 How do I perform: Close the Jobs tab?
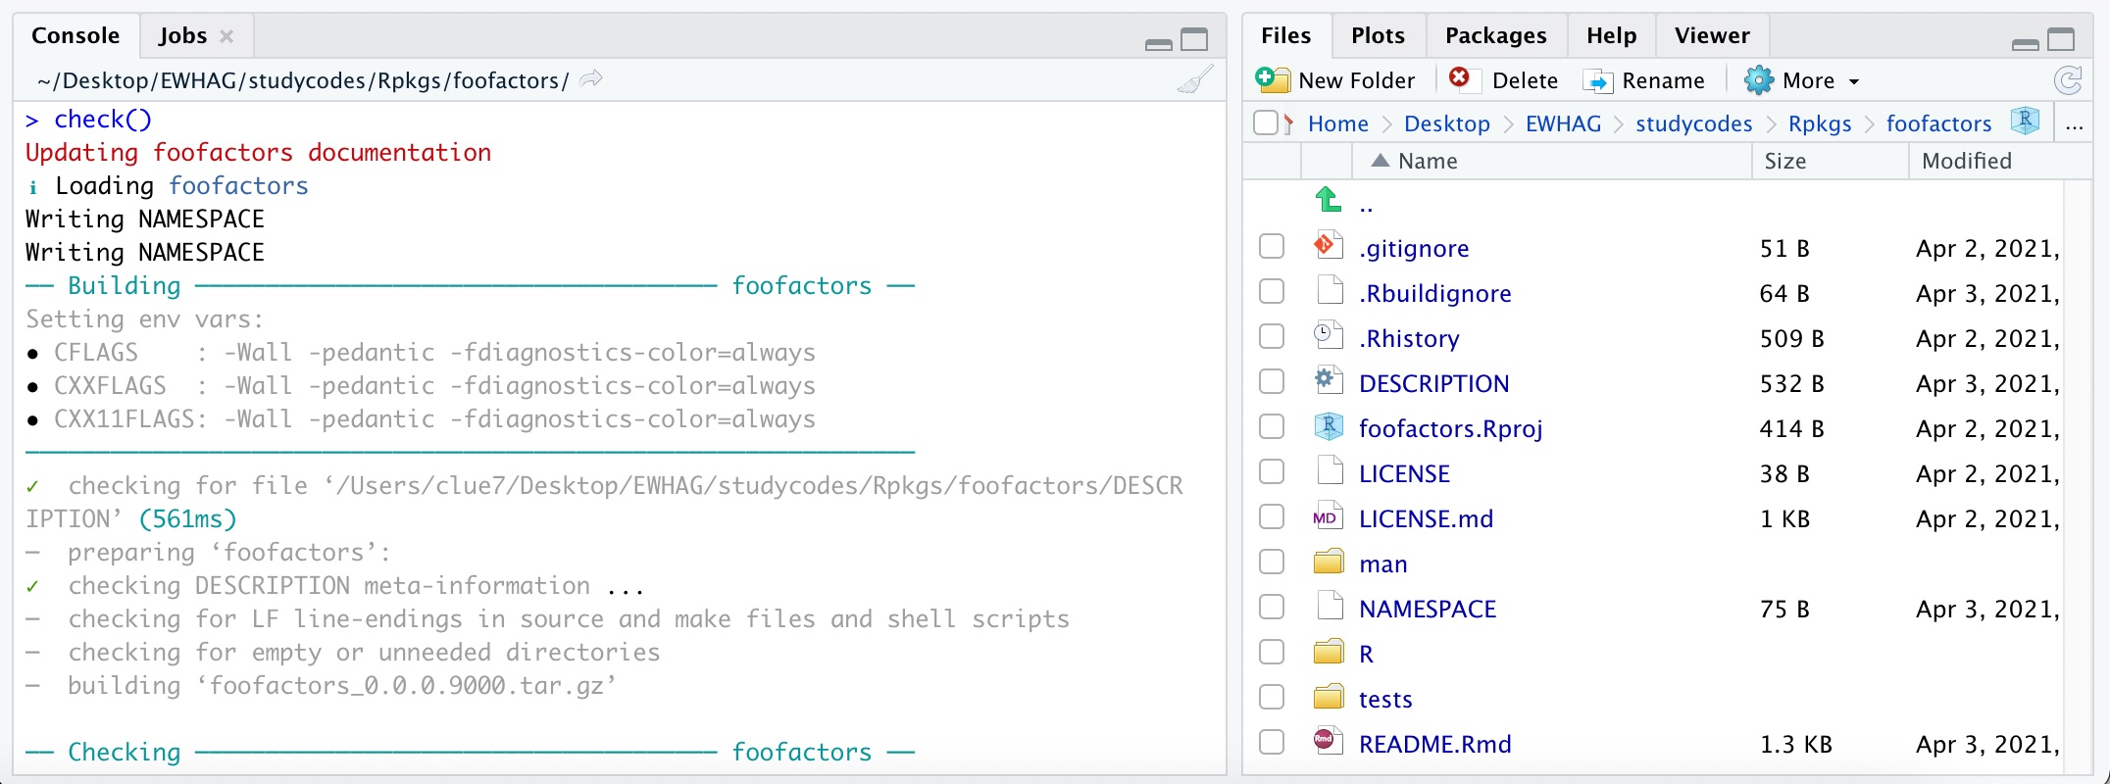[226, 36]
